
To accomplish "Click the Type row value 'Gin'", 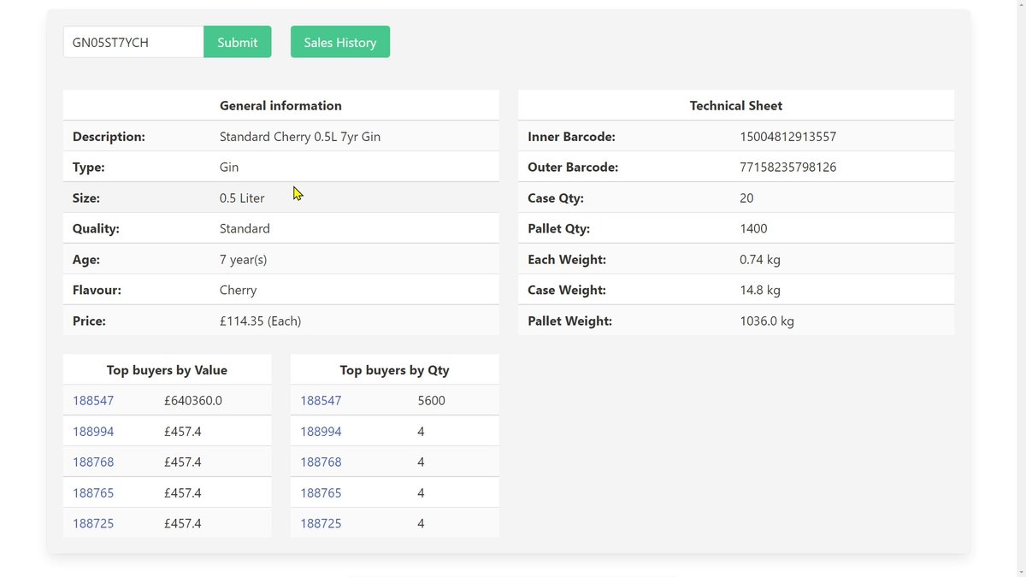I will tap(229, 167).
